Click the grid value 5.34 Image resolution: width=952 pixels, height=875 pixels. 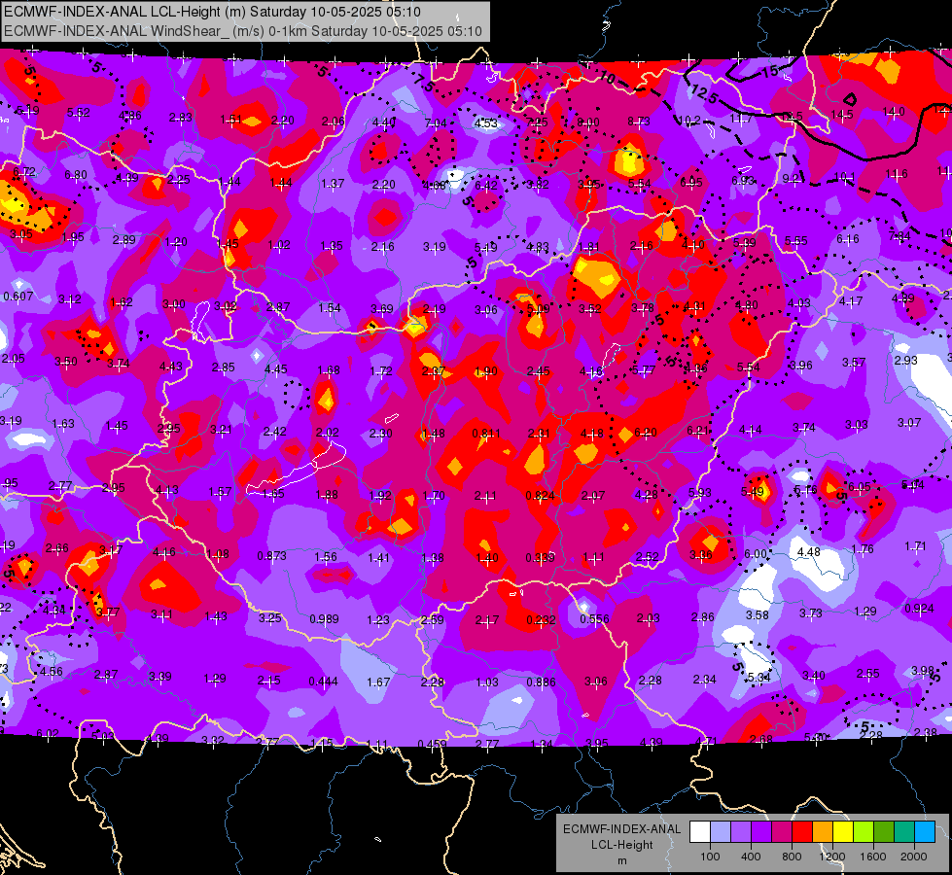point(758,678)
